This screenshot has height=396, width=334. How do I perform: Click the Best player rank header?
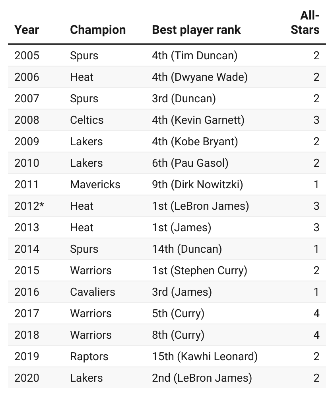(x=196, y=30)
